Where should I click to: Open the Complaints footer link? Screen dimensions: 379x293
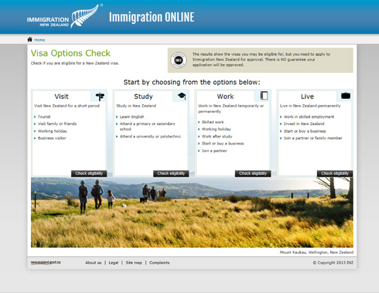coord(159,263)
